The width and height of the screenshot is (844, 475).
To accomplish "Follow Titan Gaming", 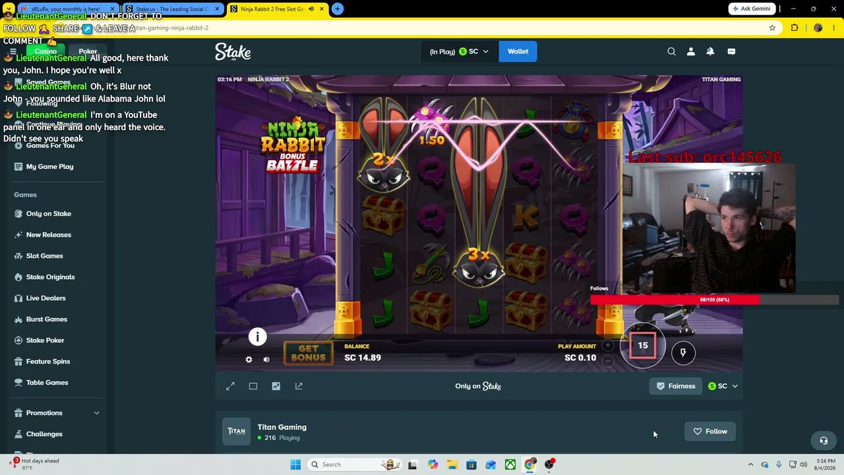I will [710, 431].
